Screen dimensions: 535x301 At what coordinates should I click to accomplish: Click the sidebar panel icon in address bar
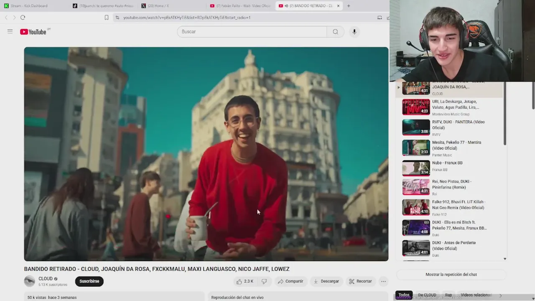click(x=380, y=18)
